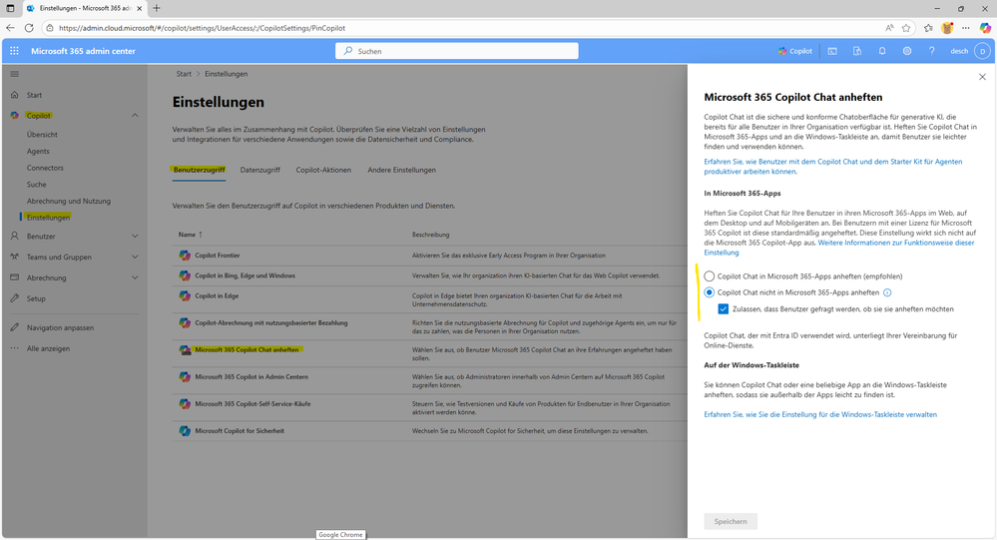The image size is (997, 540).
Task: Toggle the hamburger navigation menu
Action: pyautogui.click(x=14, y=74)
